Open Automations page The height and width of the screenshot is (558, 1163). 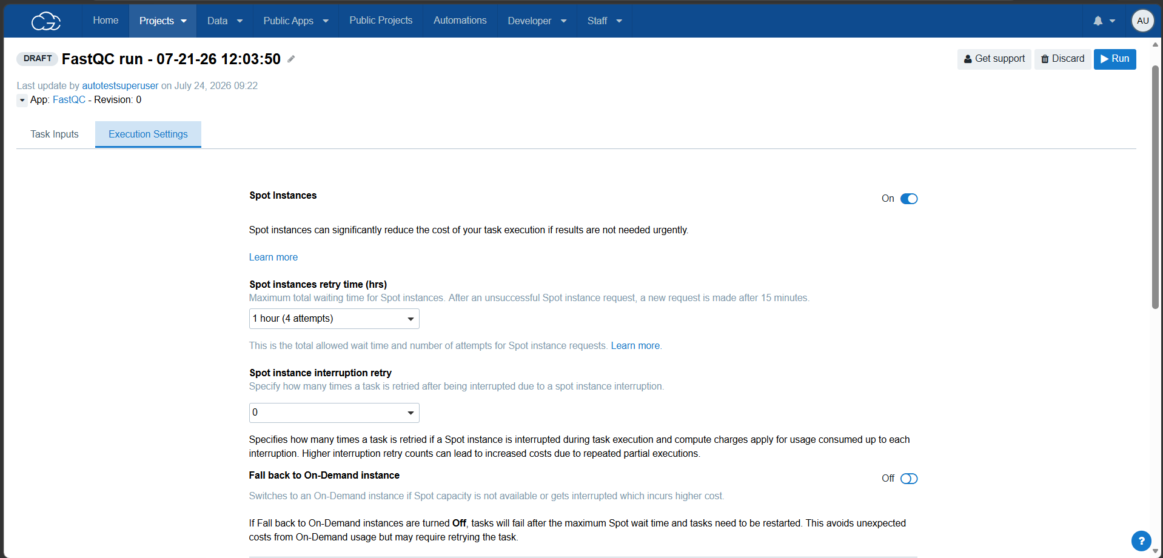point(460,21)
